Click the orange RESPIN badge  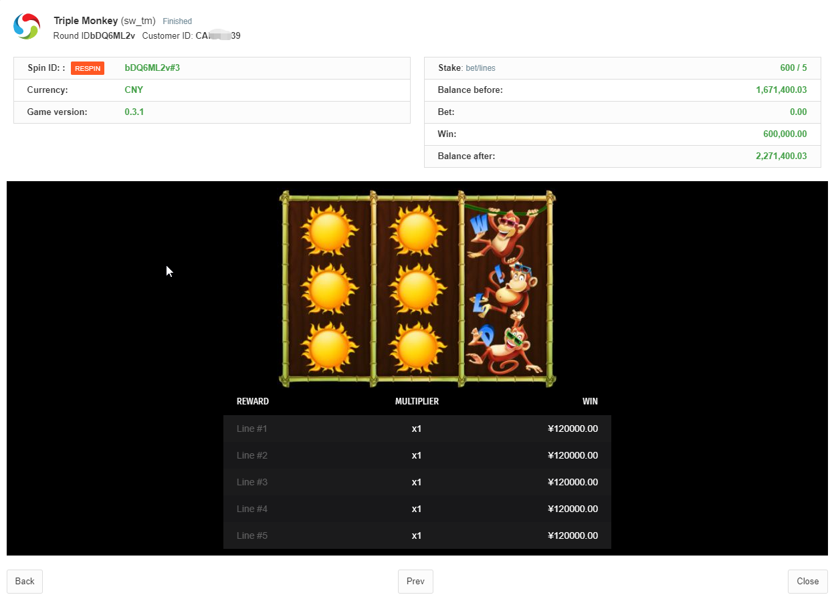click(x=88, y=68)
